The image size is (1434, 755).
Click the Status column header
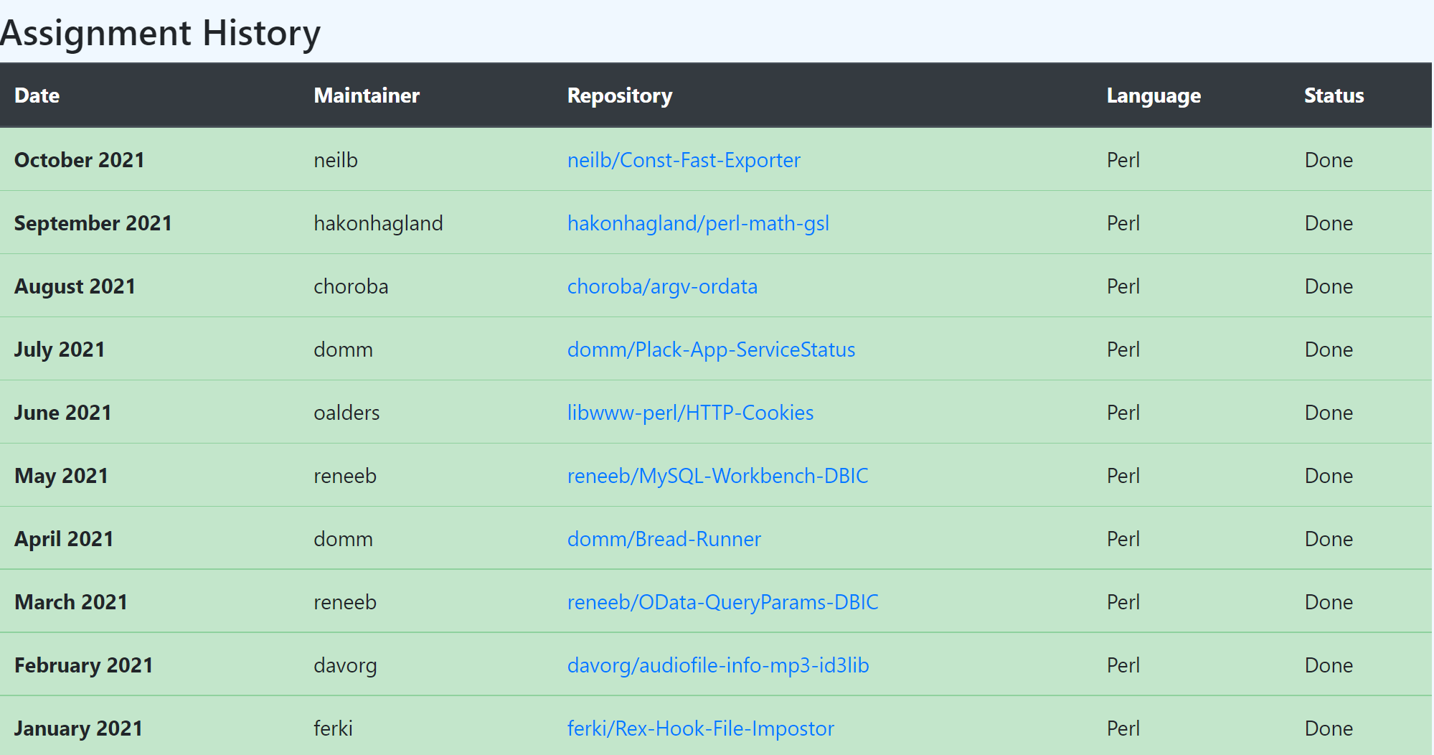(1334, 95)
